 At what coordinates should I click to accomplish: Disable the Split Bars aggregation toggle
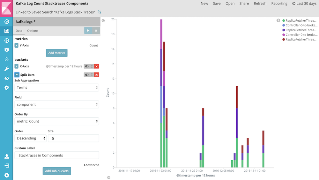coord(87,75)
